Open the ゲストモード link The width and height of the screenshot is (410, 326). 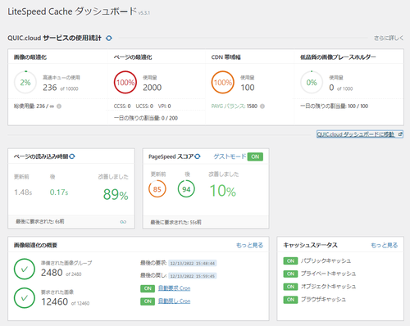coord(230,156)
